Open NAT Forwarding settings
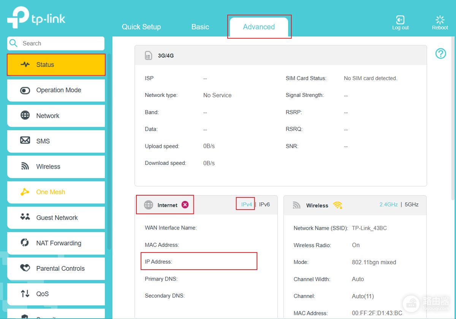 pos(56,243)
